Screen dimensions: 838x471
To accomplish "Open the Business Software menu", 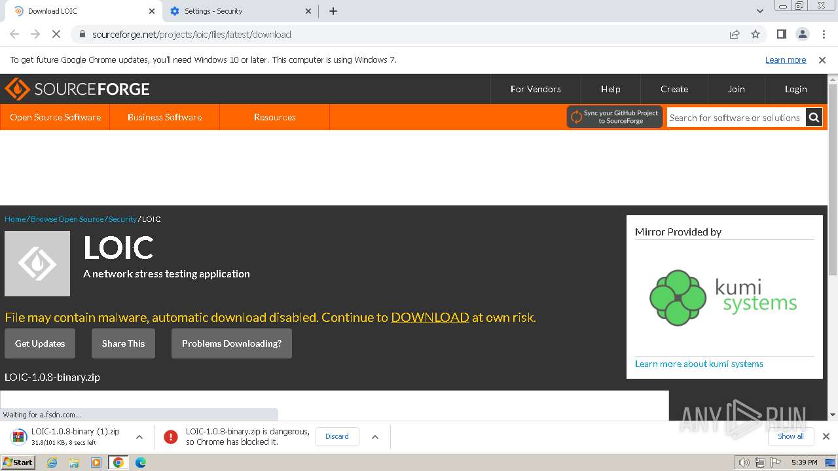I will [x=164, y=117].
